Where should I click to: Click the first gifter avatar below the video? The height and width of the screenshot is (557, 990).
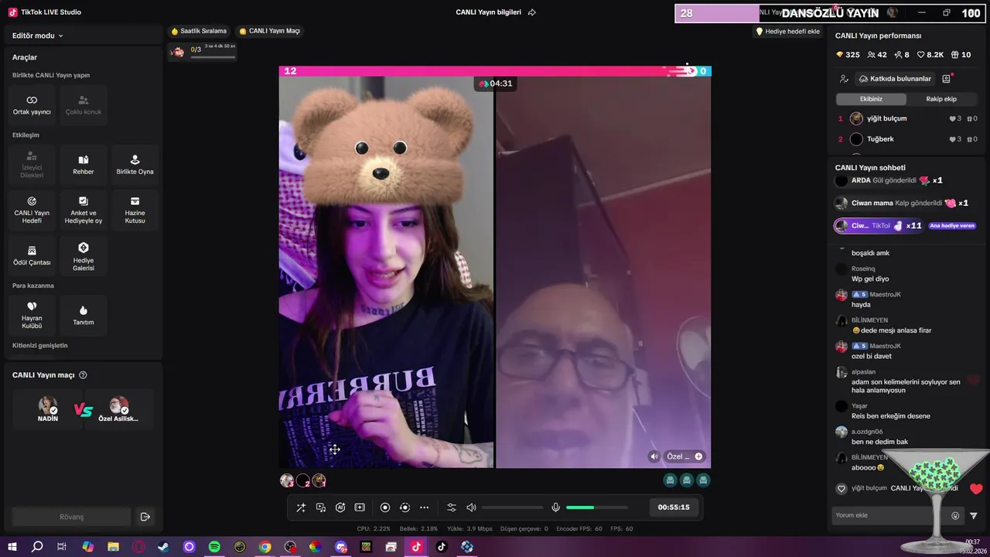pos(287,480)
